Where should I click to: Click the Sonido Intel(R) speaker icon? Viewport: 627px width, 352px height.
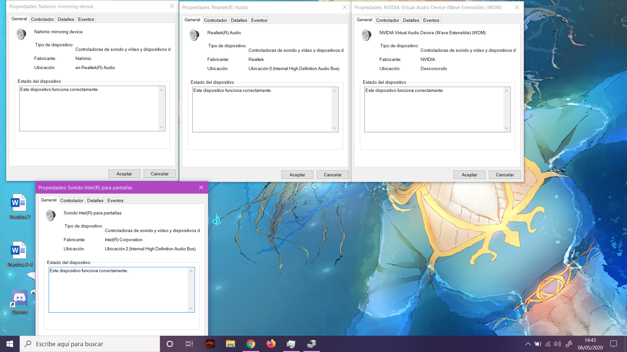coord(51,215)
